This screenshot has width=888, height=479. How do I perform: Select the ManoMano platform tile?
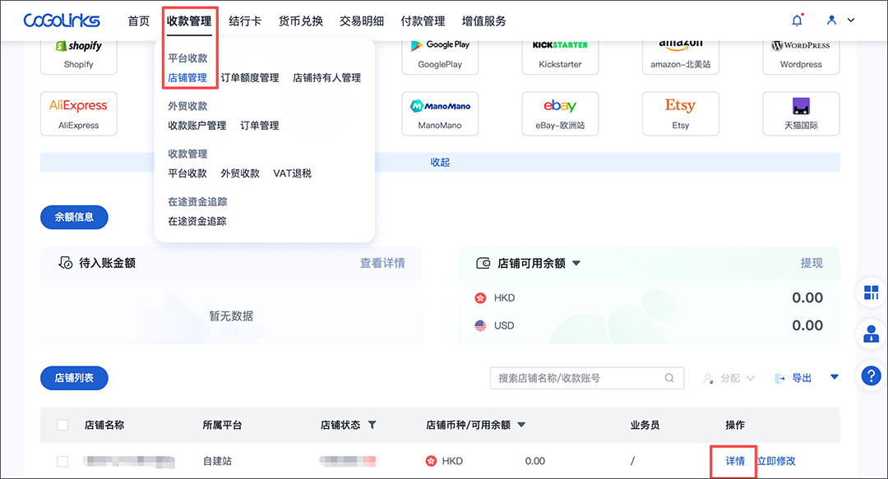tap(440, 113)
